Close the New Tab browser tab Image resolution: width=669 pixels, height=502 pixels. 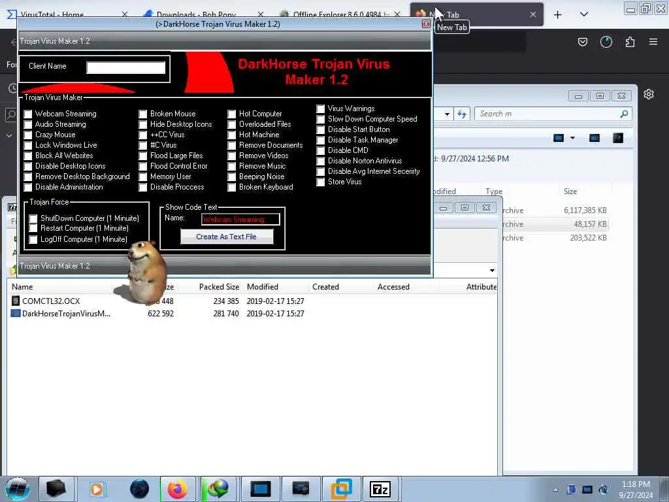(533, 14)
